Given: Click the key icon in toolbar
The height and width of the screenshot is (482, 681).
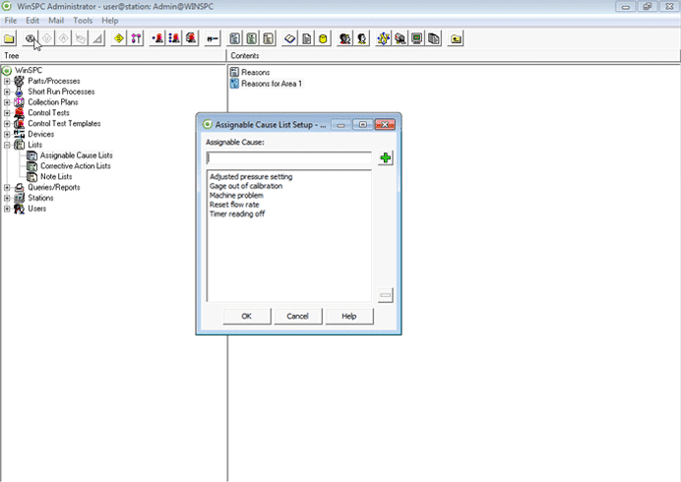Looking at the screenshot, I should tap(211, 39).
